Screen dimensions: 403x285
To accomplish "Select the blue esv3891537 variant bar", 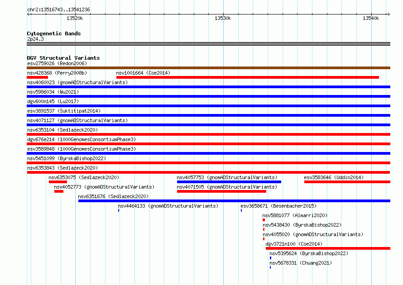I will pos(208,115).
